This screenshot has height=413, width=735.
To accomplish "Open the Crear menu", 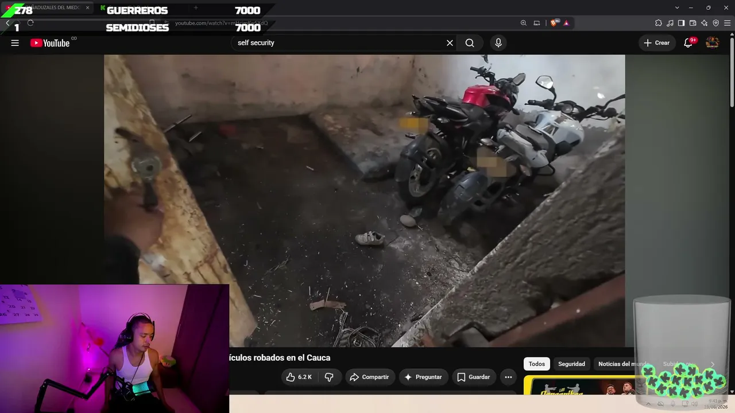I will 656,43.
